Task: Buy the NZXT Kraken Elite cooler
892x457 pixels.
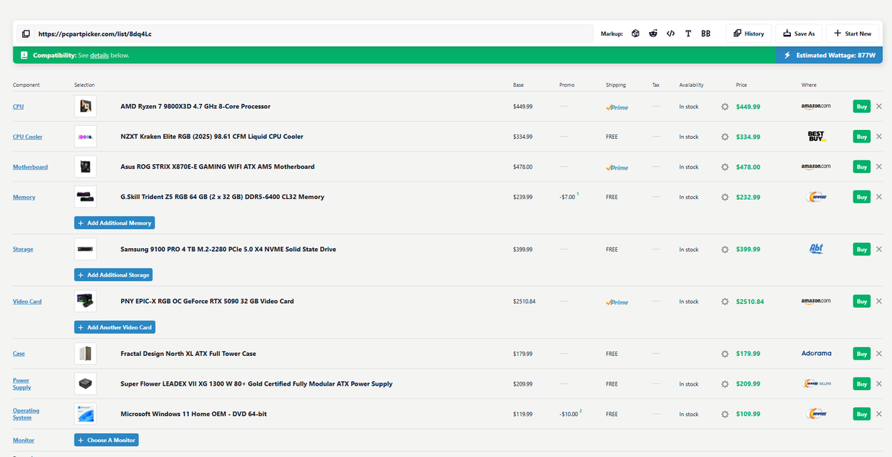Action: (862, 137)
